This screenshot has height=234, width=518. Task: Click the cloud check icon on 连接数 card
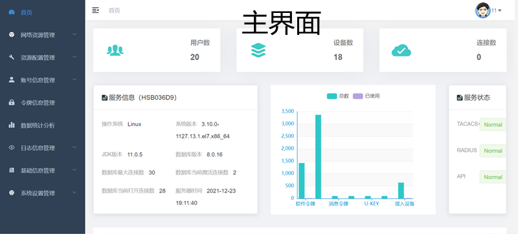401,50
